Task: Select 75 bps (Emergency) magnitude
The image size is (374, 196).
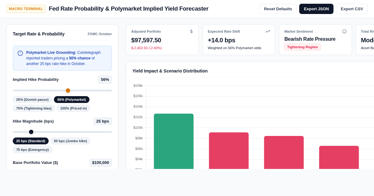Action: coord(32,150)
